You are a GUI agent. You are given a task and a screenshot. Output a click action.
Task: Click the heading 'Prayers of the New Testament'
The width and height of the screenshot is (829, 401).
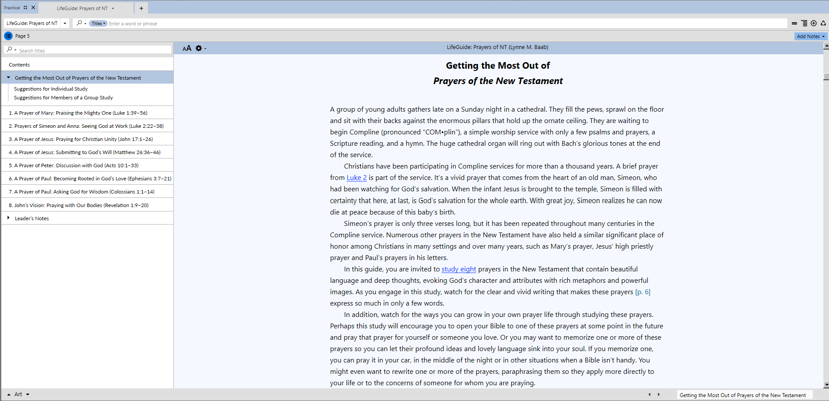(x=498, y=81)
